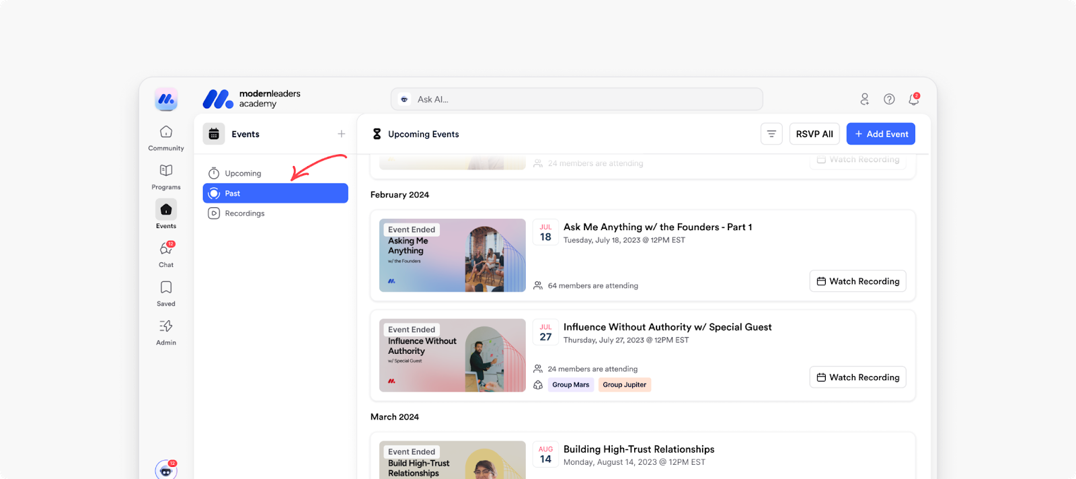This screenshot has width=1076, height=479.
Task: Open the Saved bookmarks section
Action: click(166, 293)
